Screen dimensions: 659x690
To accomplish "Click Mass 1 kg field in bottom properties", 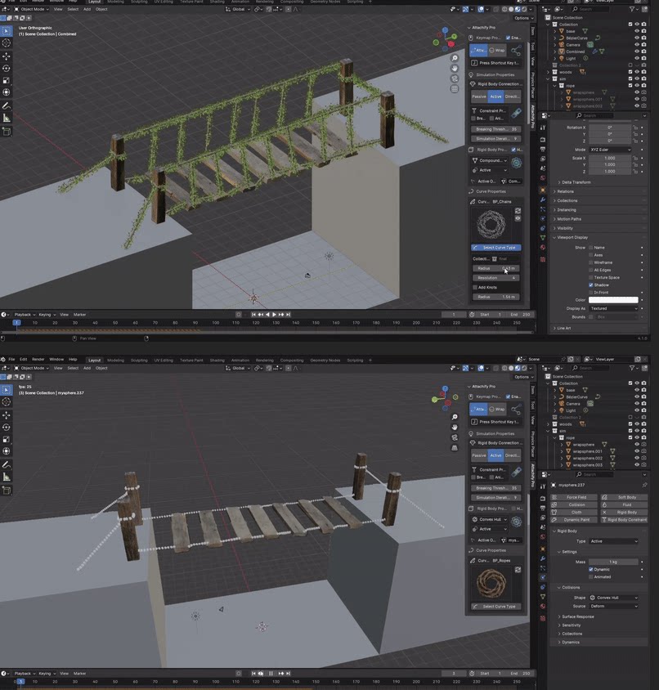I will coord(613,562).
